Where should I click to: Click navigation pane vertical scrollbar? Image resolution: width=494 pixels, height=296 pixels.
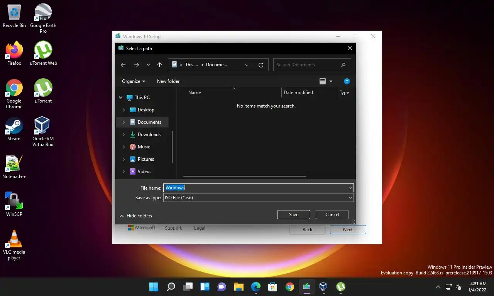pos(172,147)
